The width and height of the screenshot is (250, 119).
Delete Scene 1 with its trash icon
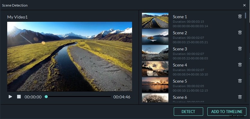240,16
